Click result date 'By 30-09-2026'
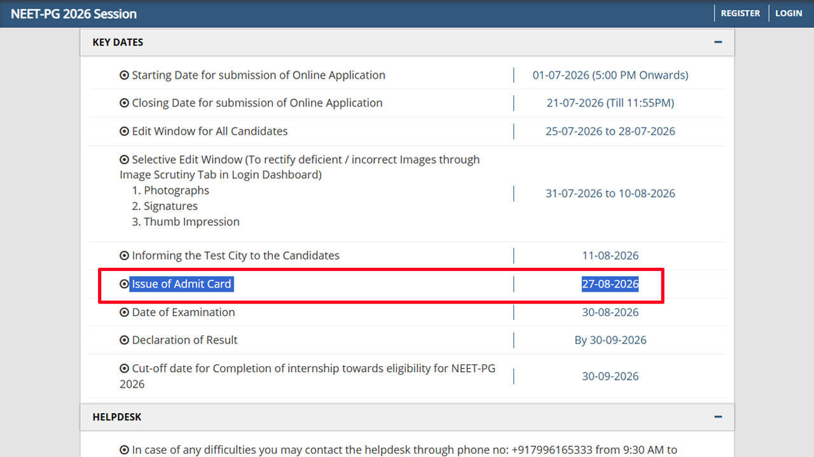Screen dimensions: 814x457 coord(610,340)
